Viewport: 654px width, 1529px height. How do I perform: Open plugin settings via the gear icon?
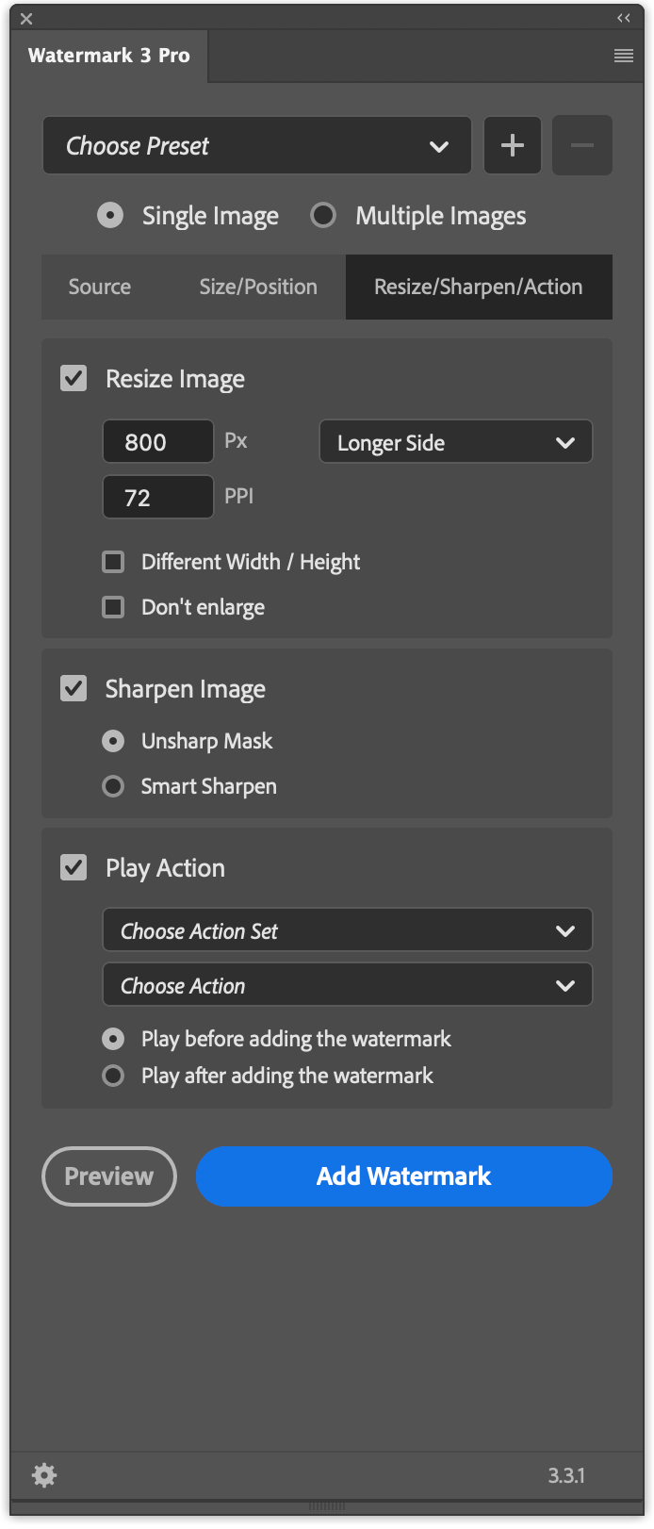click(43, 1475)
